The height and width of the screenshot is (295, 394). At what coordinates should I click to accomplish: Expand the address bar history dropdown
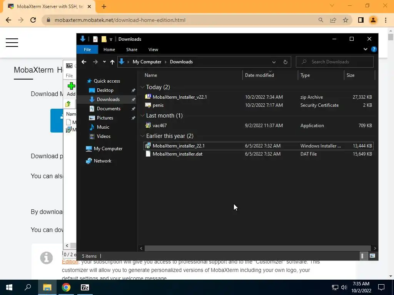tap(274, 62)
